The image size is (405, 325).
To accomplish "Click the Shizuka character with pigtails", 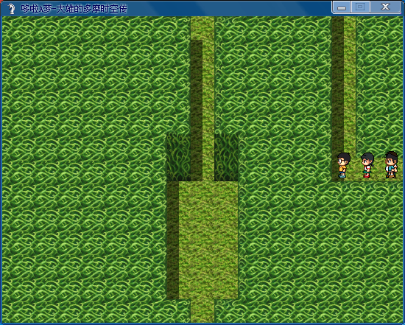I will tap(367, 165).
